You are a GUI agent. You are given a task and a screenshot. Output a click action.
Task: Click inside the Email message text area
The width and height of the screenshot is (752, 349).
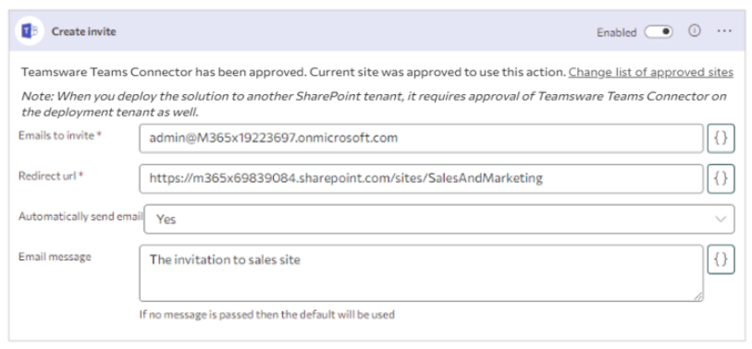(422, 273)
